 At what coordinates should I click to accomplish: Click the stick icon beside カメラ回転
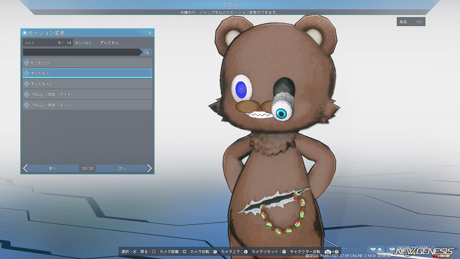(215, 252)
